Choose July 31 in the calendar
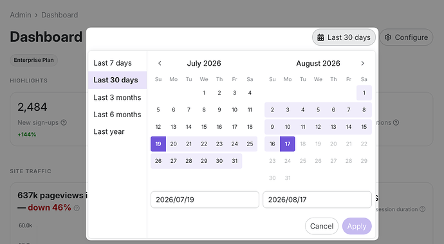The height and width of the screenshot is (244, 444). tap(234, 161)
